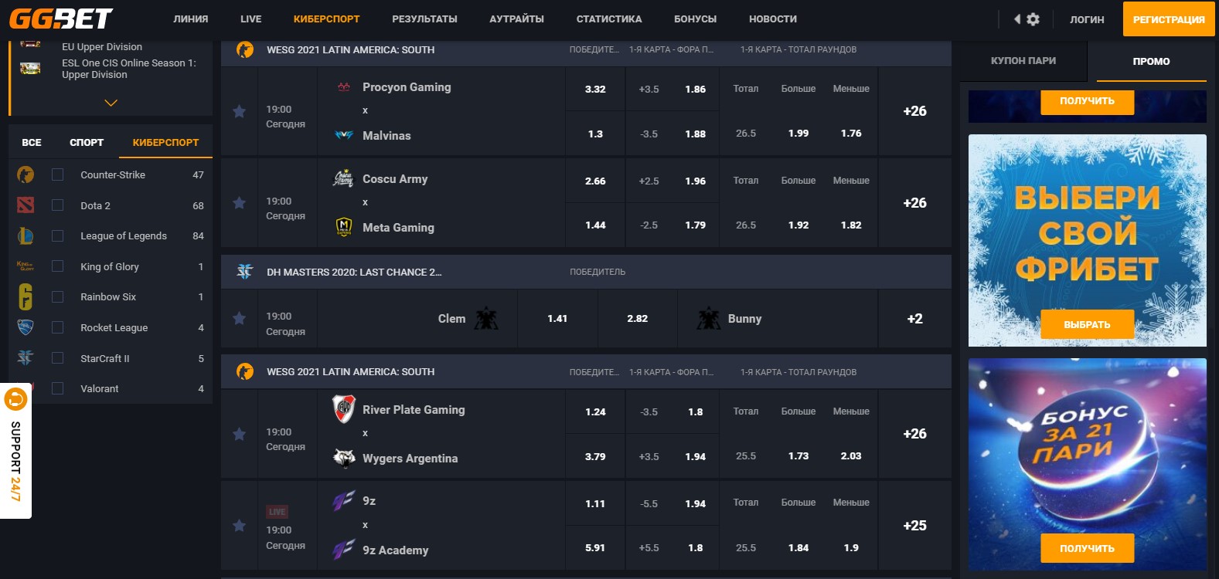Switch to the ПРОМО tab
1219x579 pixels.
pos(1151,62)
